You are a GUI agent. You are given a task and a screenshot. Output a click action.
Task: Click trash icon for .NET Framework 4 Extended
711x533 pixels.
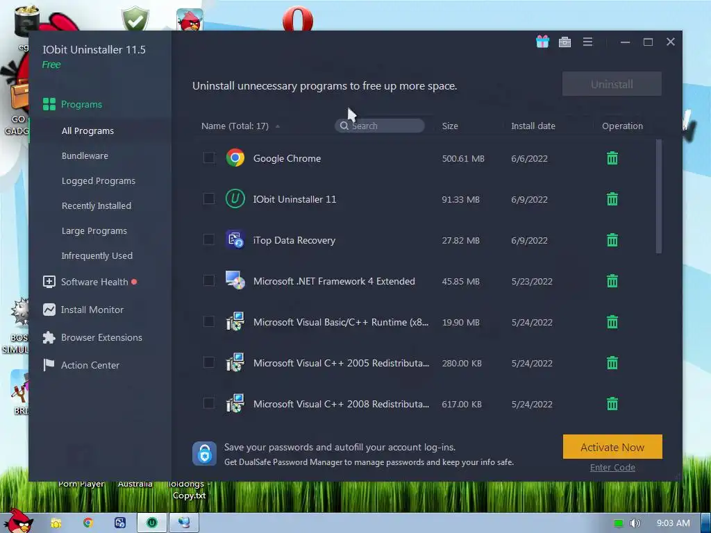[612, 281]
